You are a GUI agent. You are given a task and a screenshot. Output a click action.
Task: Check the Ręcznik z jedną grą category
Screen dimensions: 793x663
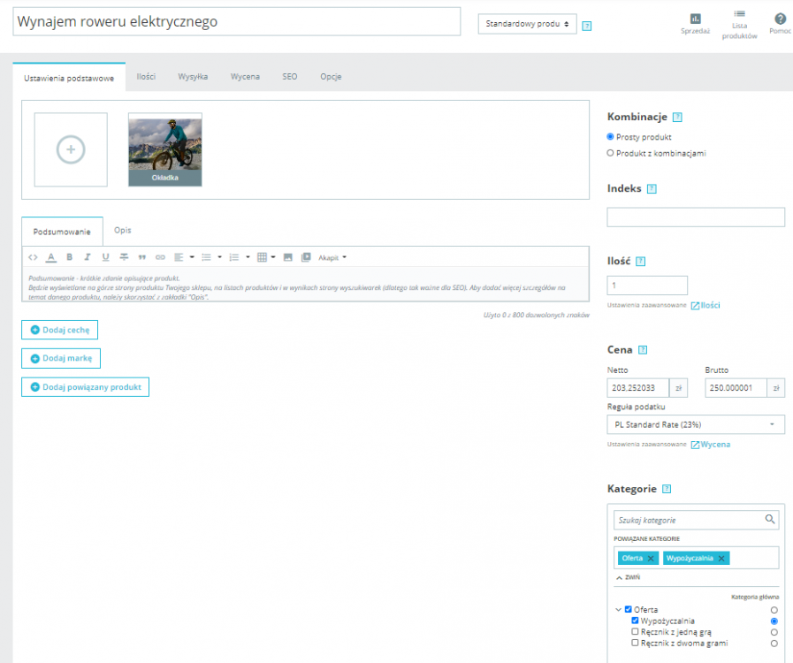click(x=635, y=632)
